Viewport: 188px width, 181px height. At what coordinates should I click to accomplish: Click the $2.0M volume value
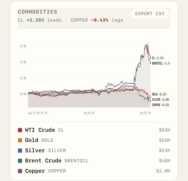click(x=163, y=171)
